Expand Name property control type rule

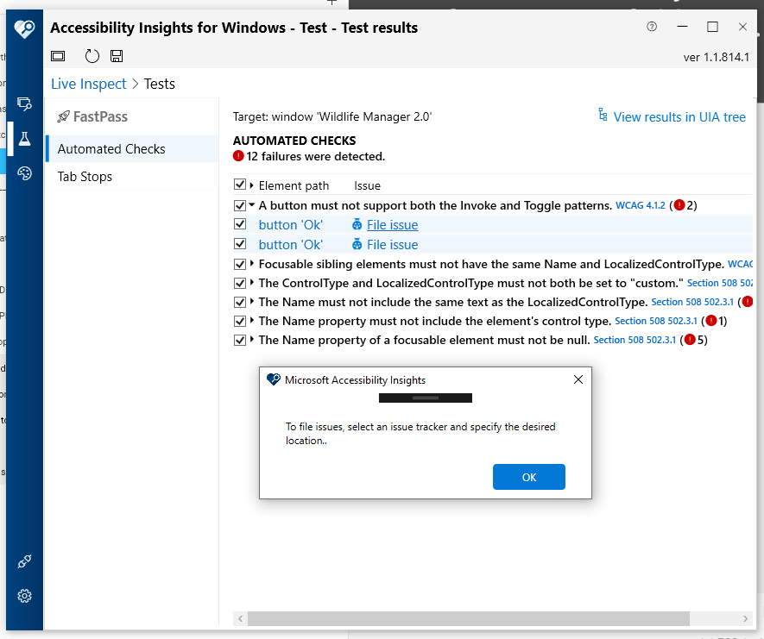251,320
